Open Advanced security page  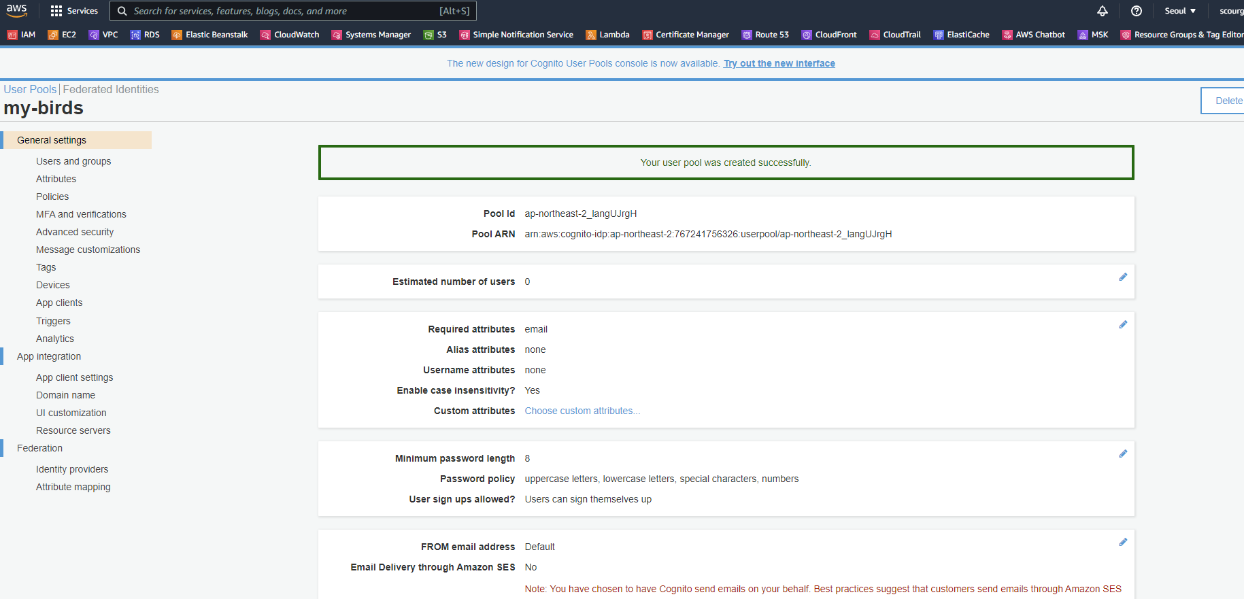75,232
